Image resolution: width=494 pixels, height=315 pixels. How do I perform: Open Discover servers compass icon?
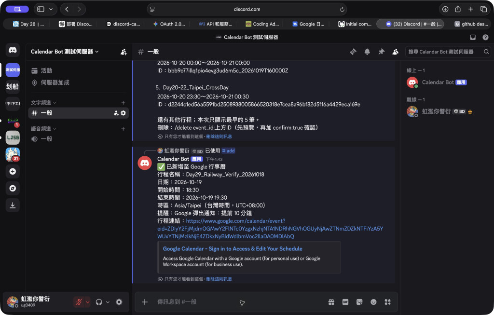click(13, 188)
